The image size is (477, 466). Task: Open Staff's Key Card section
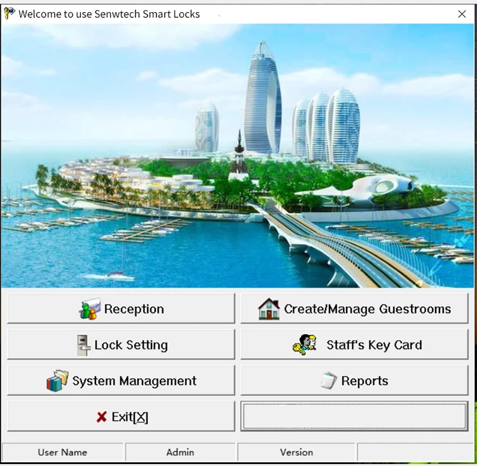coord(354,345)
